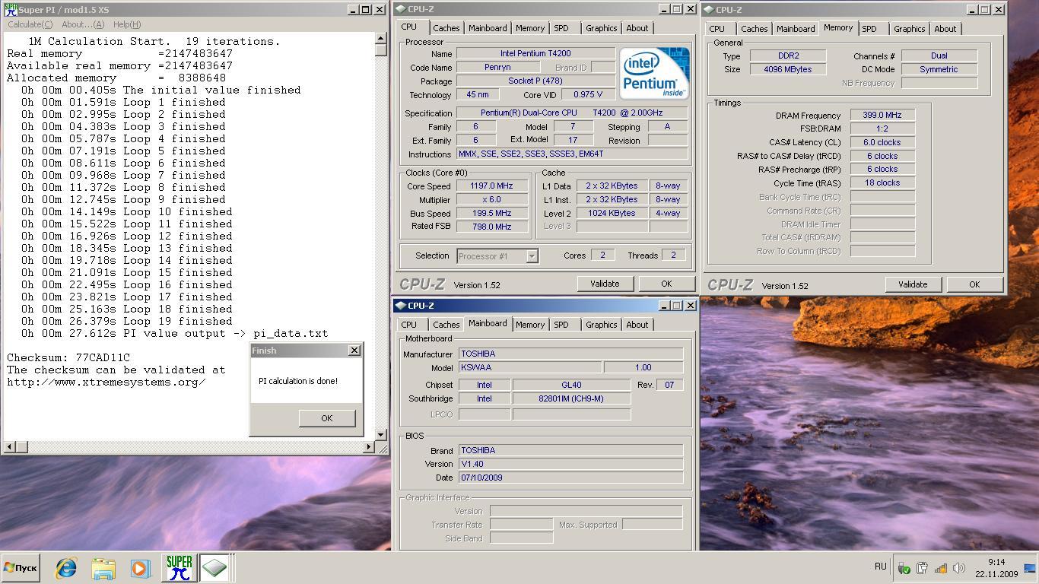
Task: Click the show desktop icon by the clock
Action: (x=1031, y=568)
